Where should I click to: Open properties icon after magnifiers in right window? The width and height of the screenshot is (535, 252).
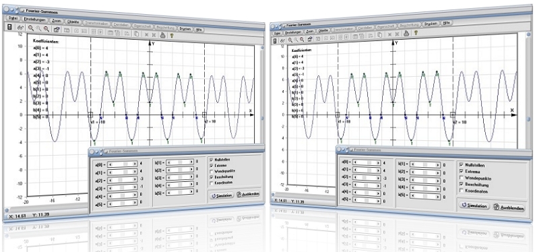coord(310,39)
